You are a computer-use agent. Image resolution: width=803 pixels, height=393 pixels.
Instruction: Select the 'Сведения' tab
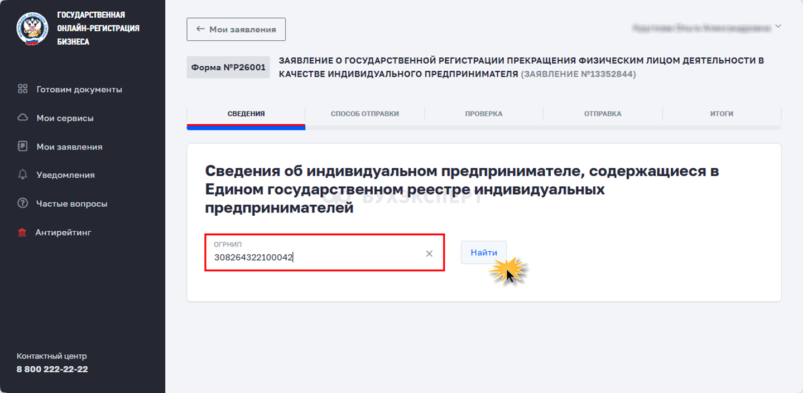click(246, 114)
